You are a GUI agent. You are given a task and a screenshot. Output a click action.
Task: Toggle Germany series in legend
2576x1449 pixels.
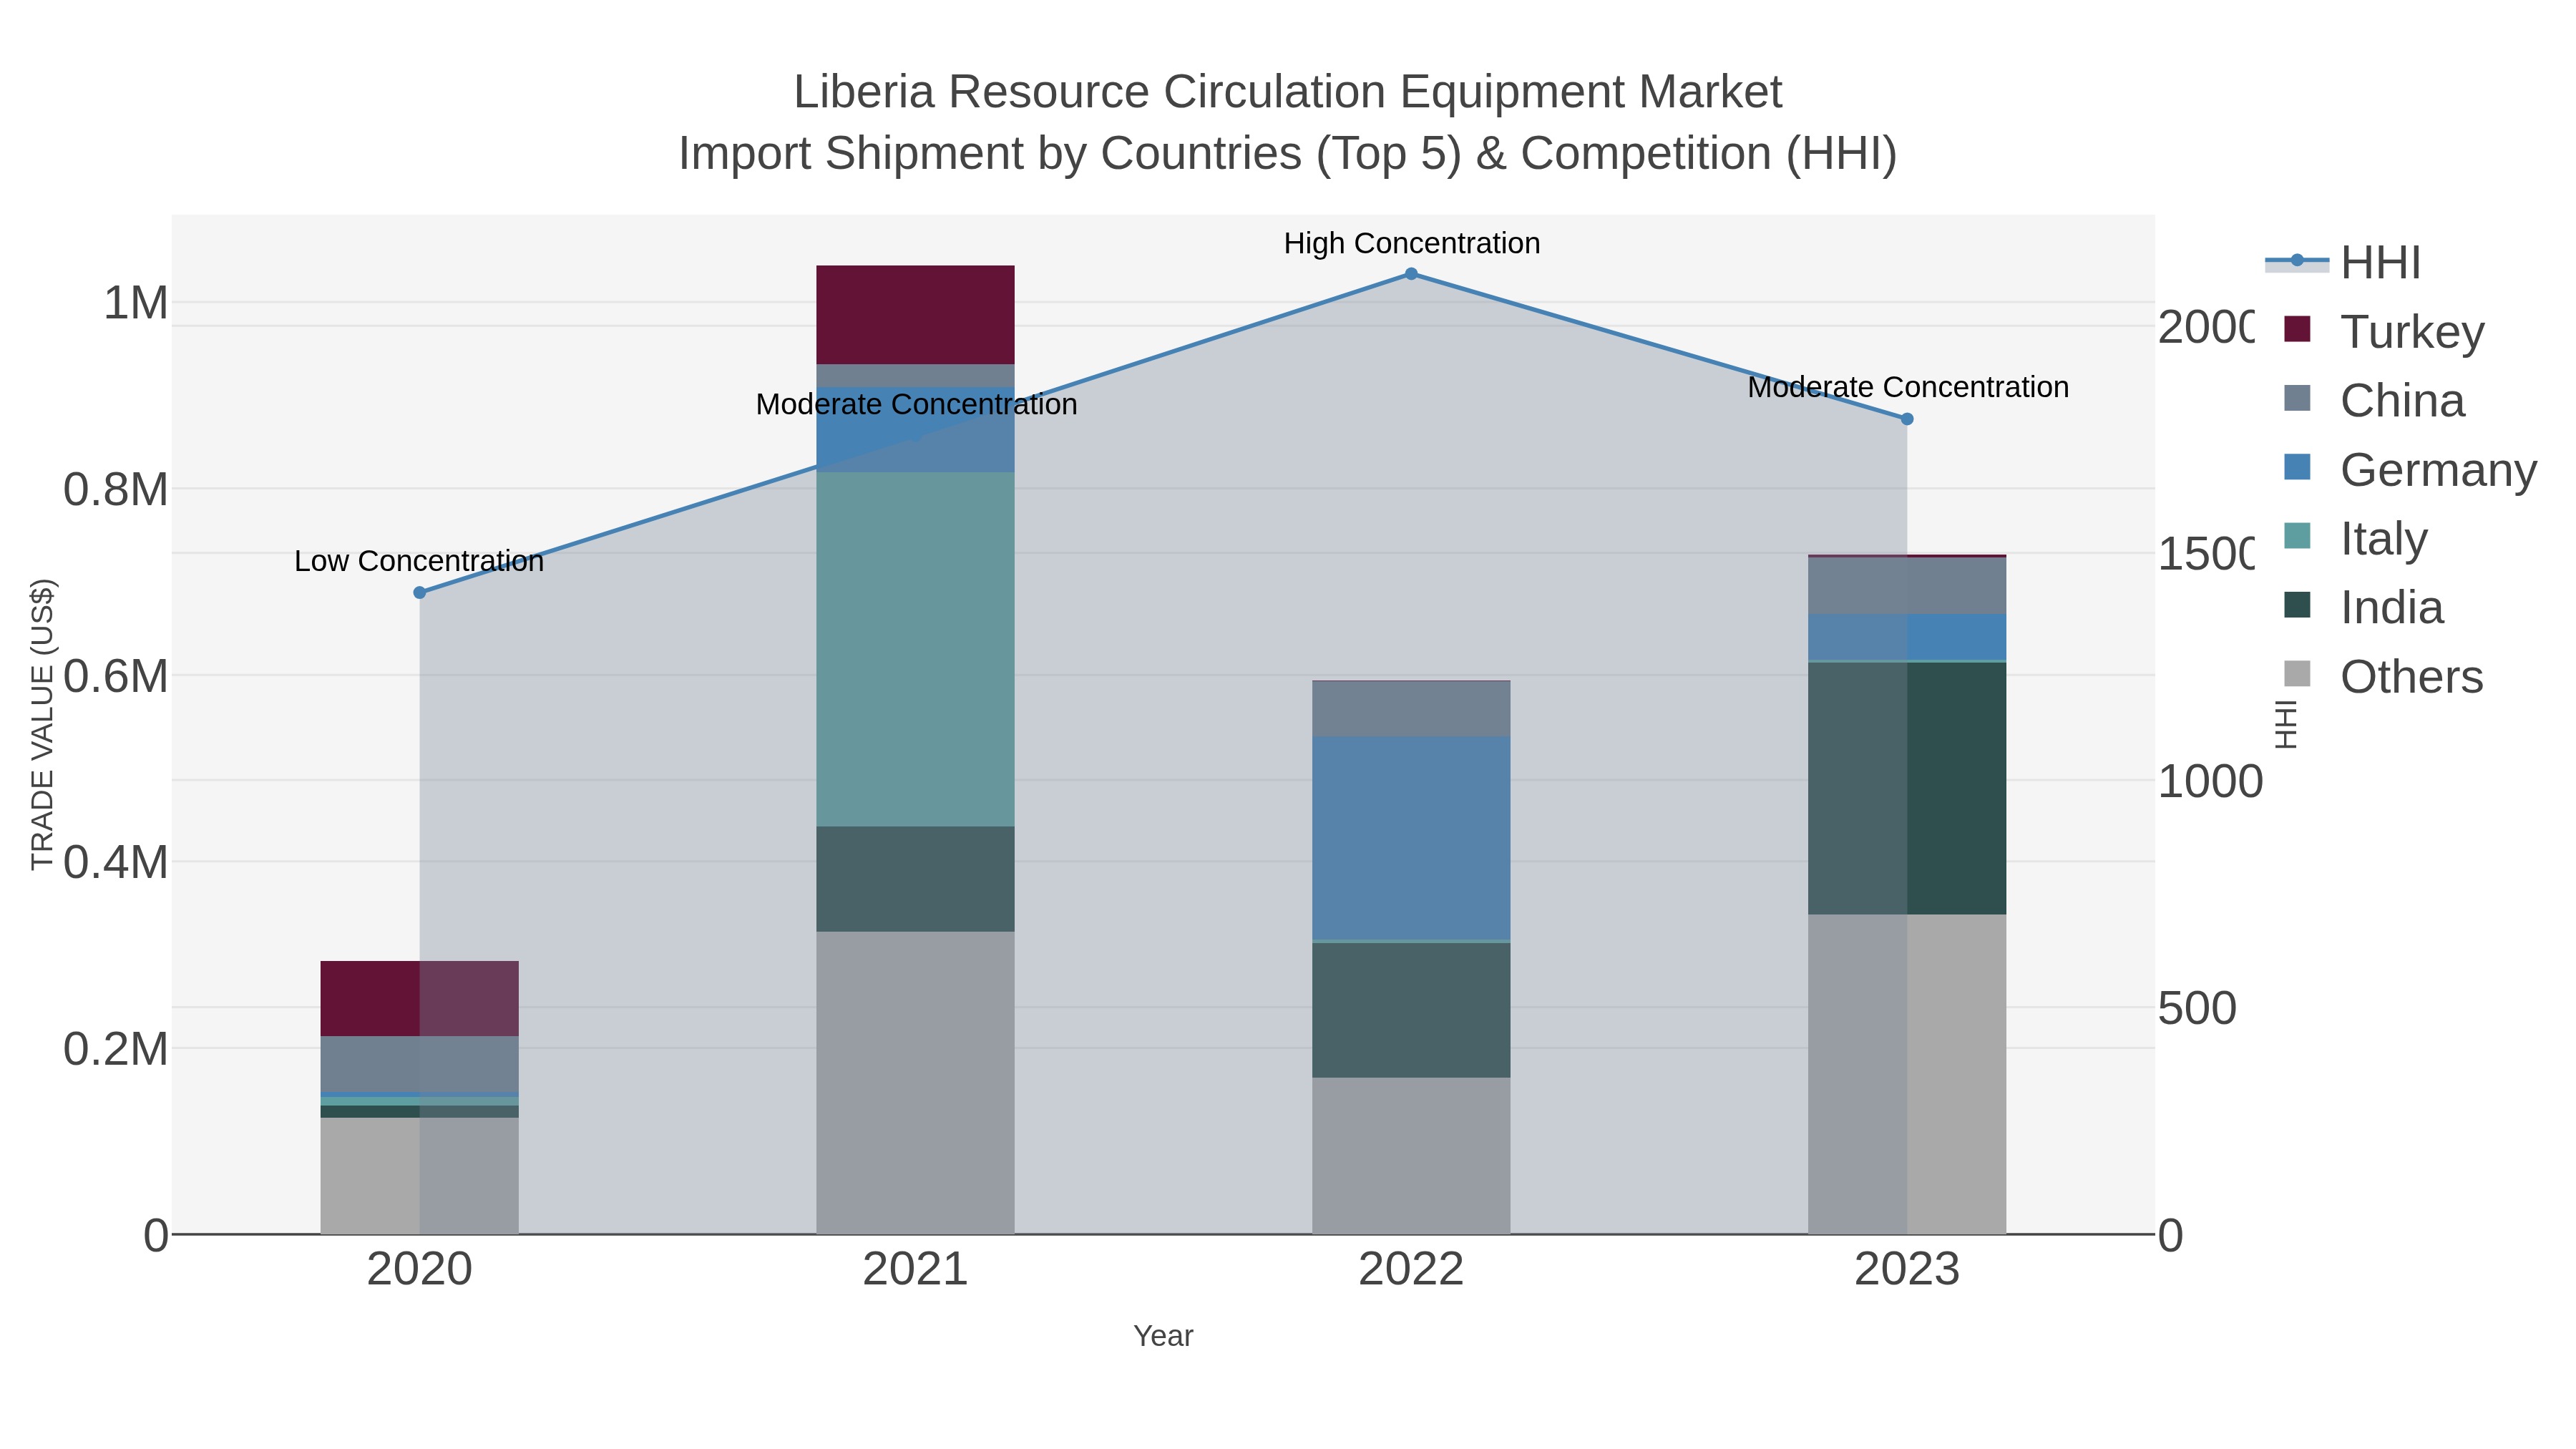[2410, 469]
